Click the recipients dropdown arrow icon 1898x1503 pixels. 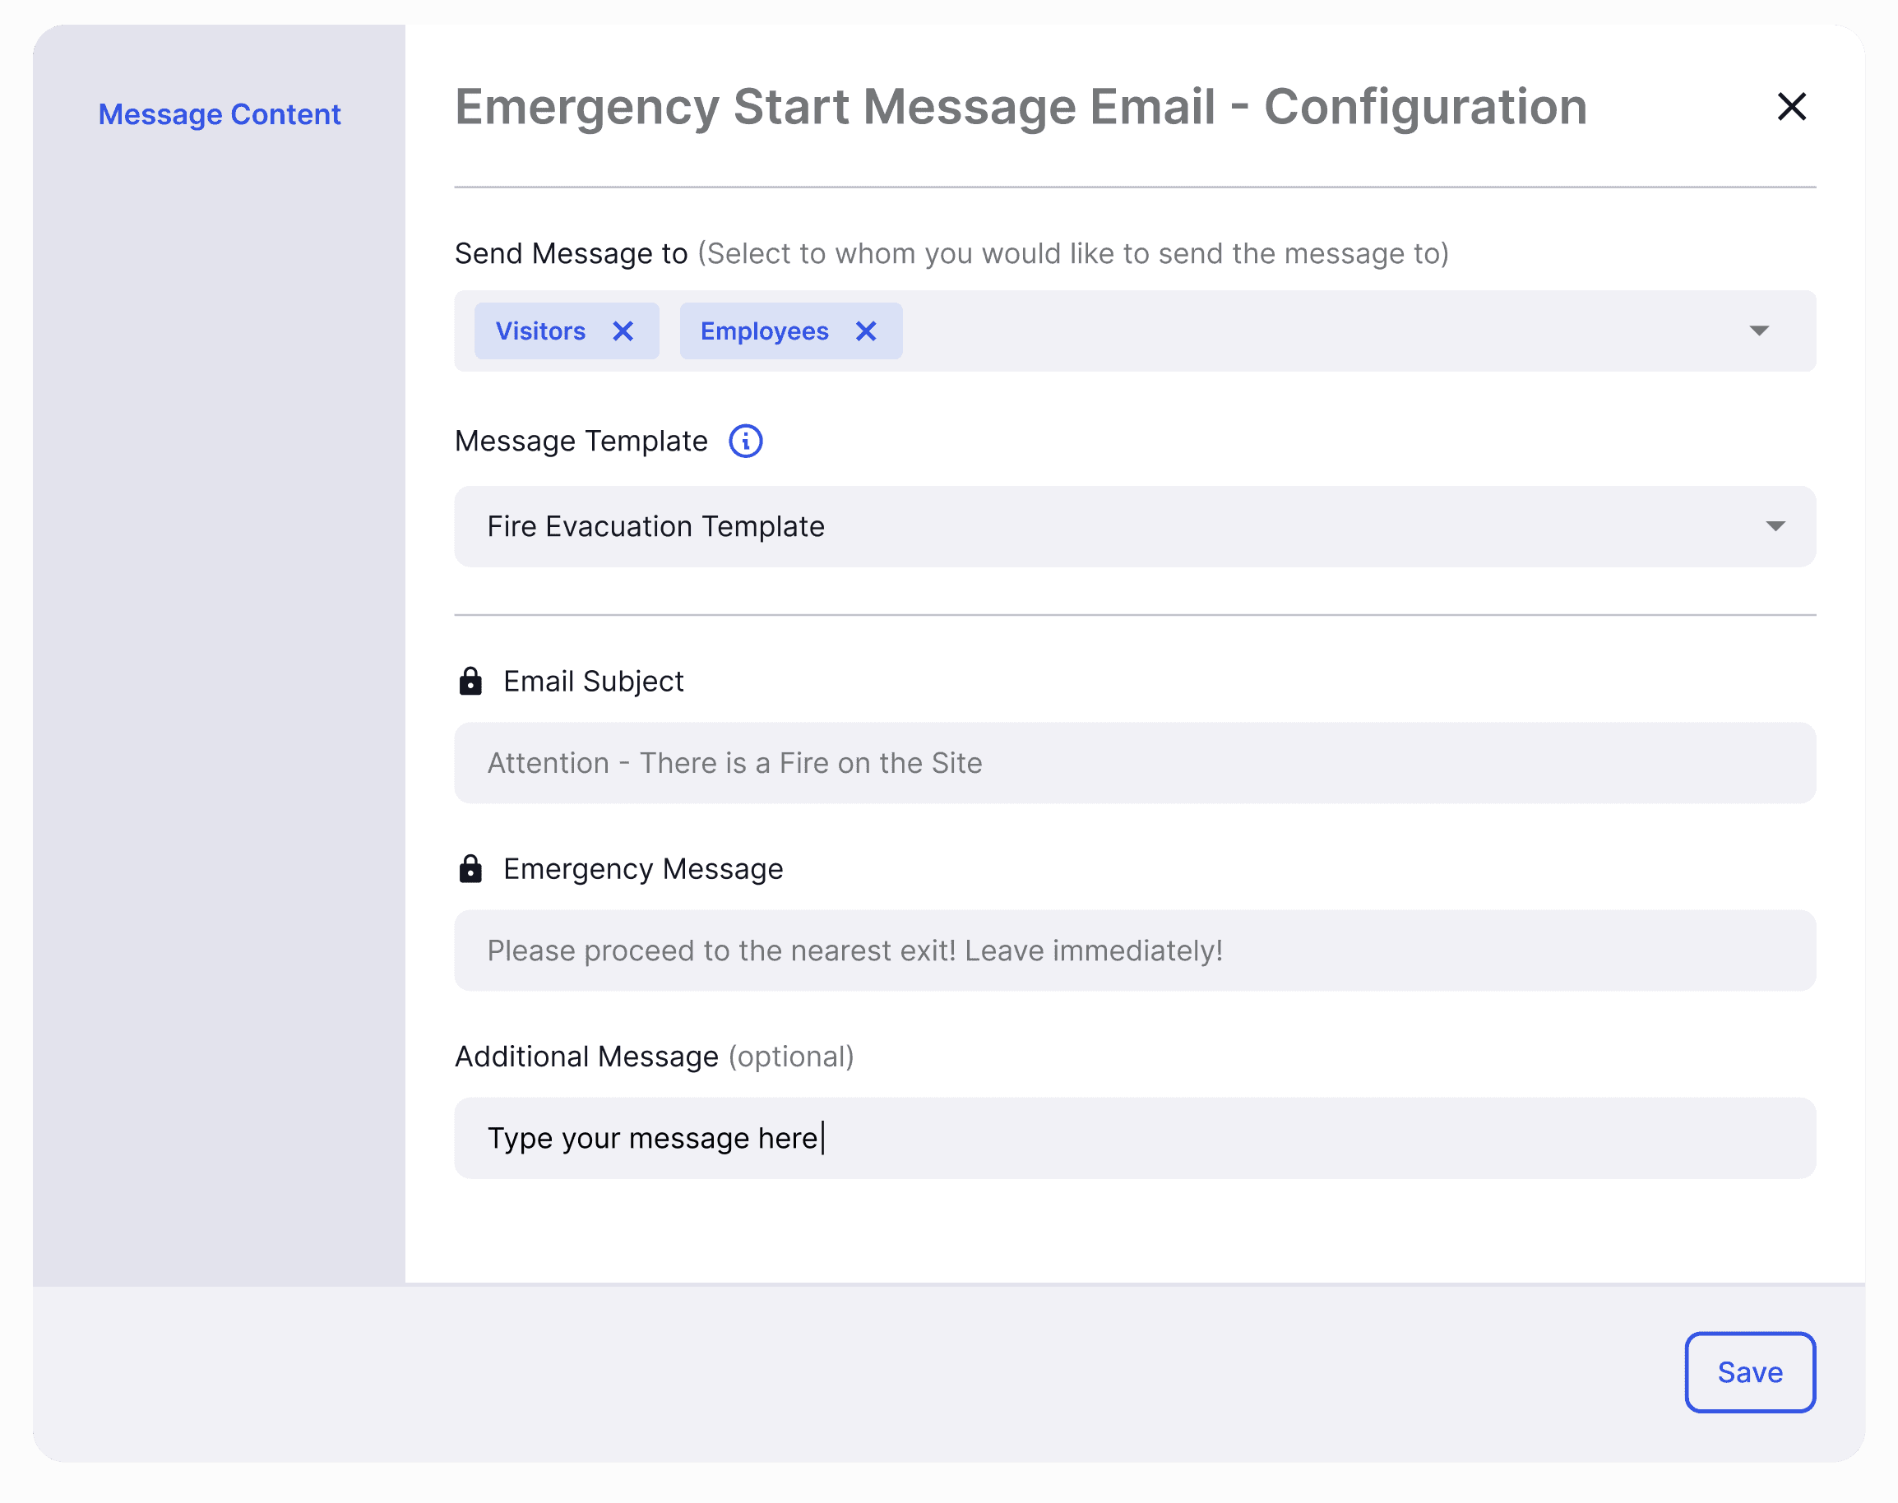point(1758,331)
